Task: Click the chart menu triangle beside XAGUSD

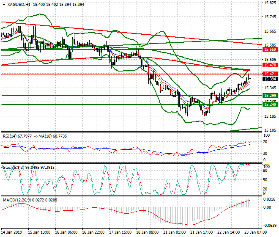Action: 4,5
